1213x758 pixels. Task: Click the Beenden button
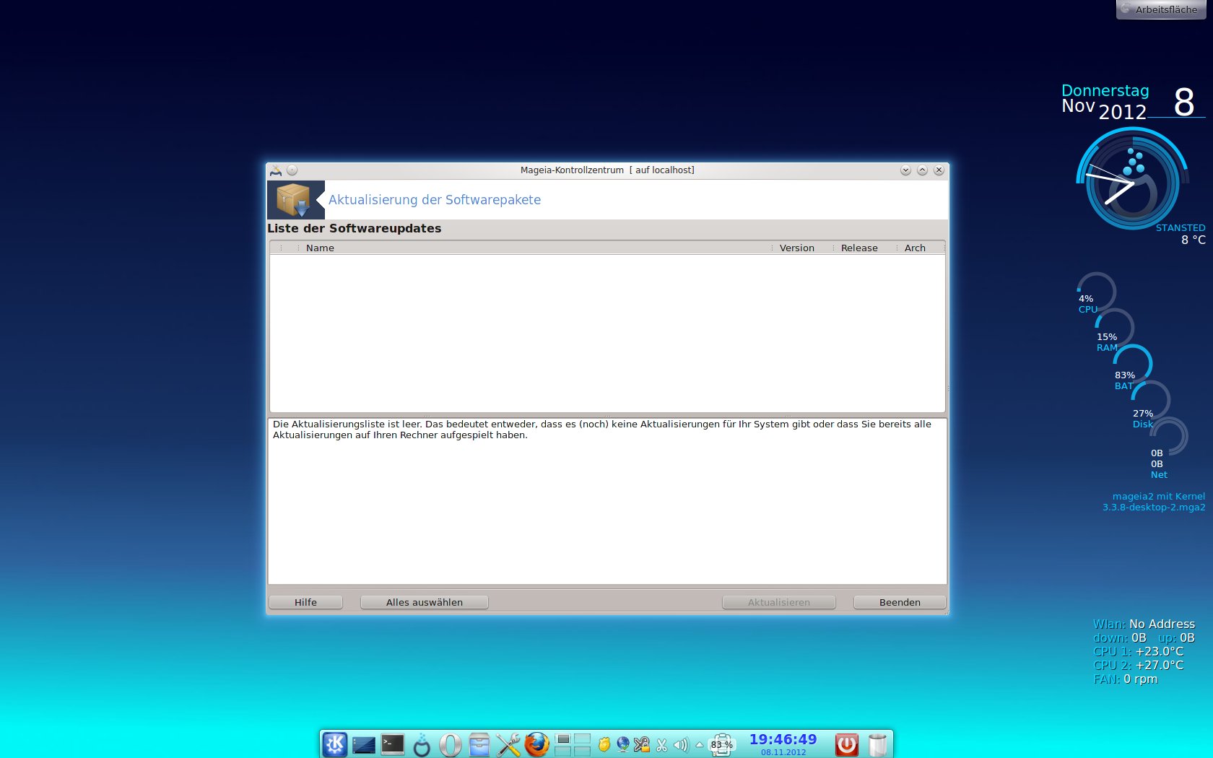pyautogui.click(x=900, y=602)
